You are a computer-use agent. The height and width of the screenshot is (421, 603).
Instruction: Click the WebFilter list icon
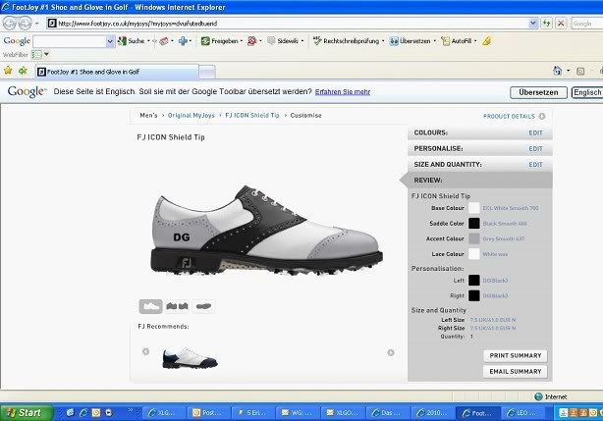pyautogui.click(x=36, y=55)
